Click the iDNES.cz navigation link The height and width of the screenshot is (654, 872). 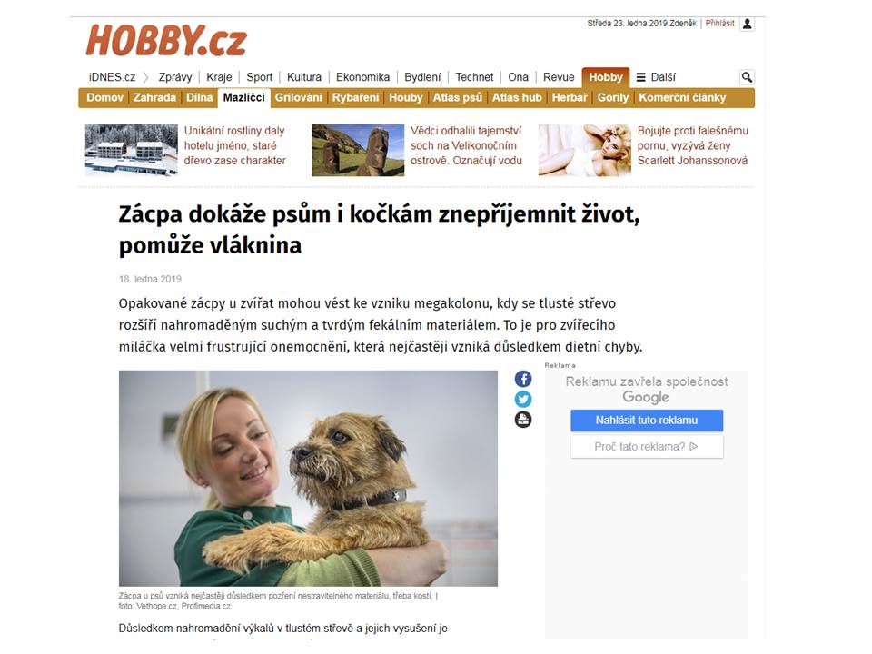pyautogui.click(x=112, y=77)
